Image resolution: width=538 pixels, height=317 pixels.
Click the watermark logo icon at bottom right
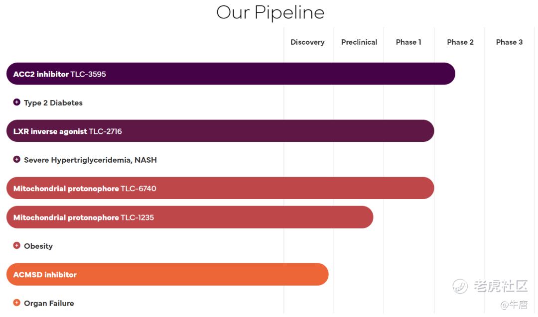[460, 286]
